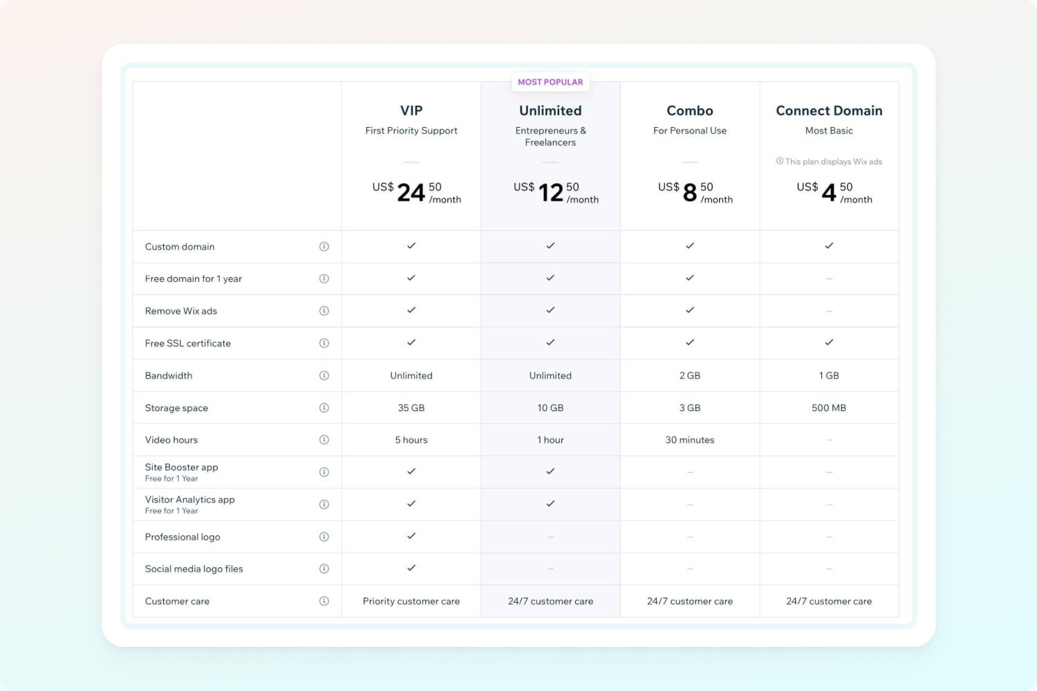The image size is (1037, 691).
Task: Open the Storage space info icon
Action: (324, 408)
